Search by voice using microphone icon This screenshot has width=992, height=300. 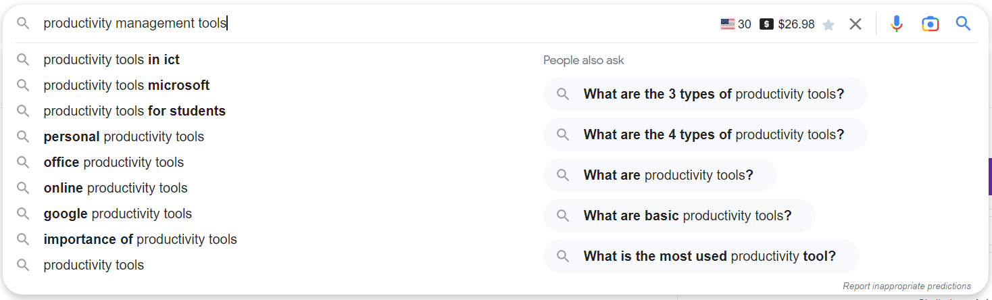click(x=897, y=24)
